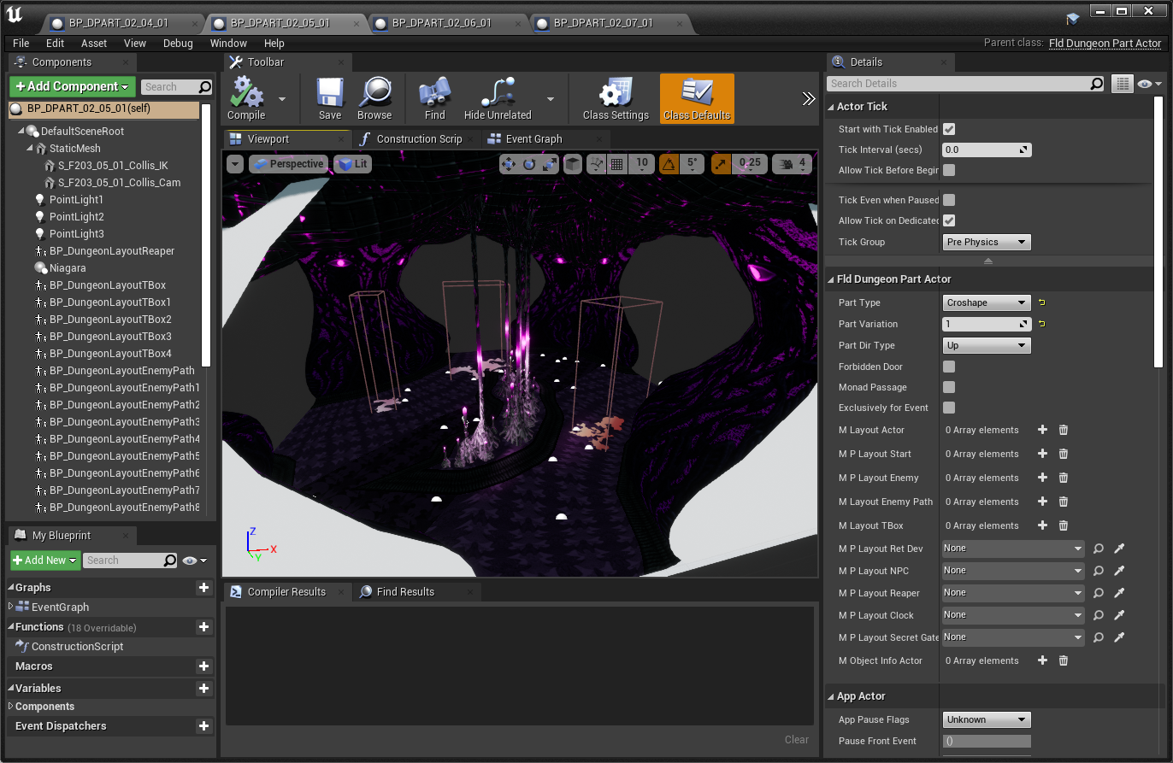Browse to M P Layout Reaper asset
The image size is (1173, 763).
[x=1099, y=593]
